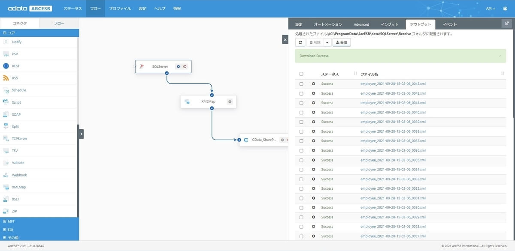Select the Notify connector icon
The height and width of the screenshot is (251, 515).
[x=6, y=42]
